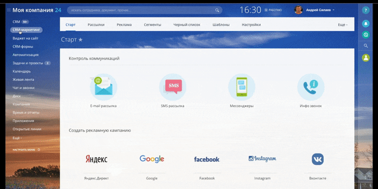Expand Ещё in the left sidebar
378x189 pixels.
click(17, 138)
